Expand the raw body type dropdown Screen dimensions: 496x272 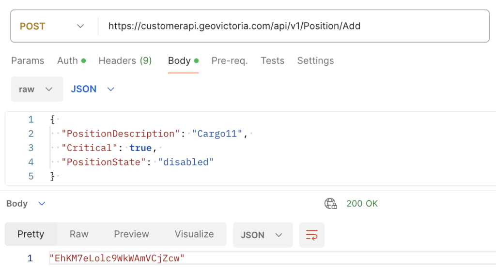tap(36, 89)
